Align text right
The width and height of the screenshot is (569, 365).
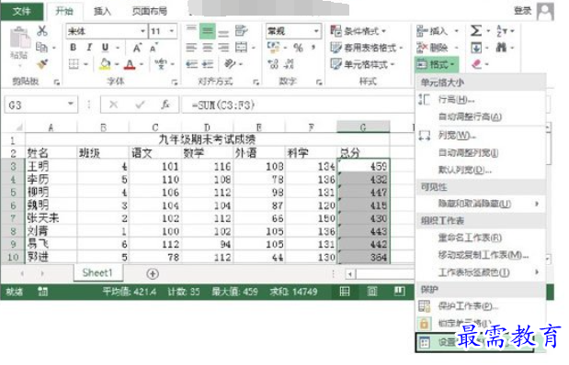click(223, 48)
